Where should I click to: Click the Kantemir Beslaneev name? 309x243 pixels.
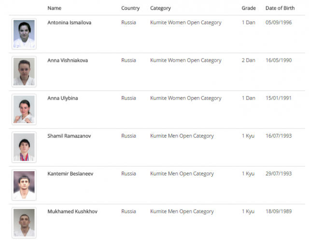pyautogui.click(x=70, y=173)
